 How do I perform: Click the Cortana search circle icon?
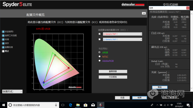coord(10,105)
